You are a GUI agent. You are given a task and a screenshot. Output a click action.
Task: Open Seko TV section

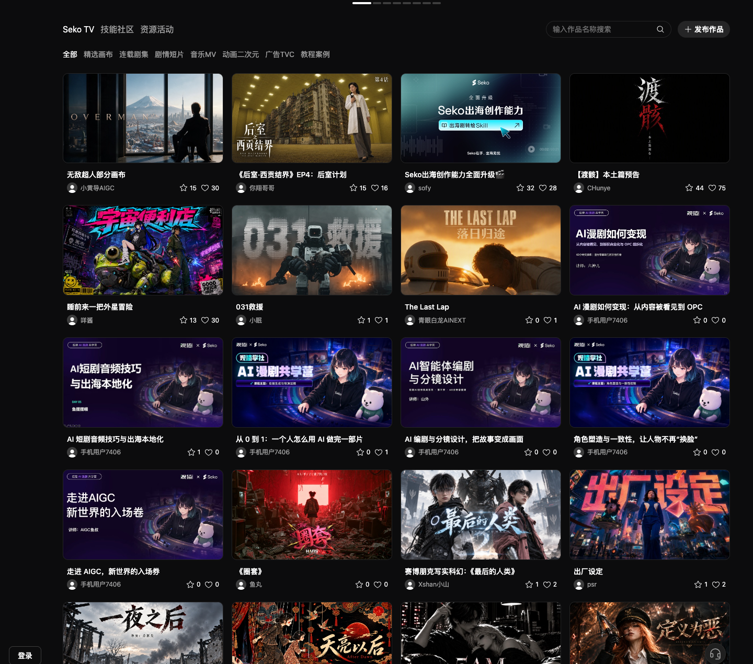pos(78,29)
